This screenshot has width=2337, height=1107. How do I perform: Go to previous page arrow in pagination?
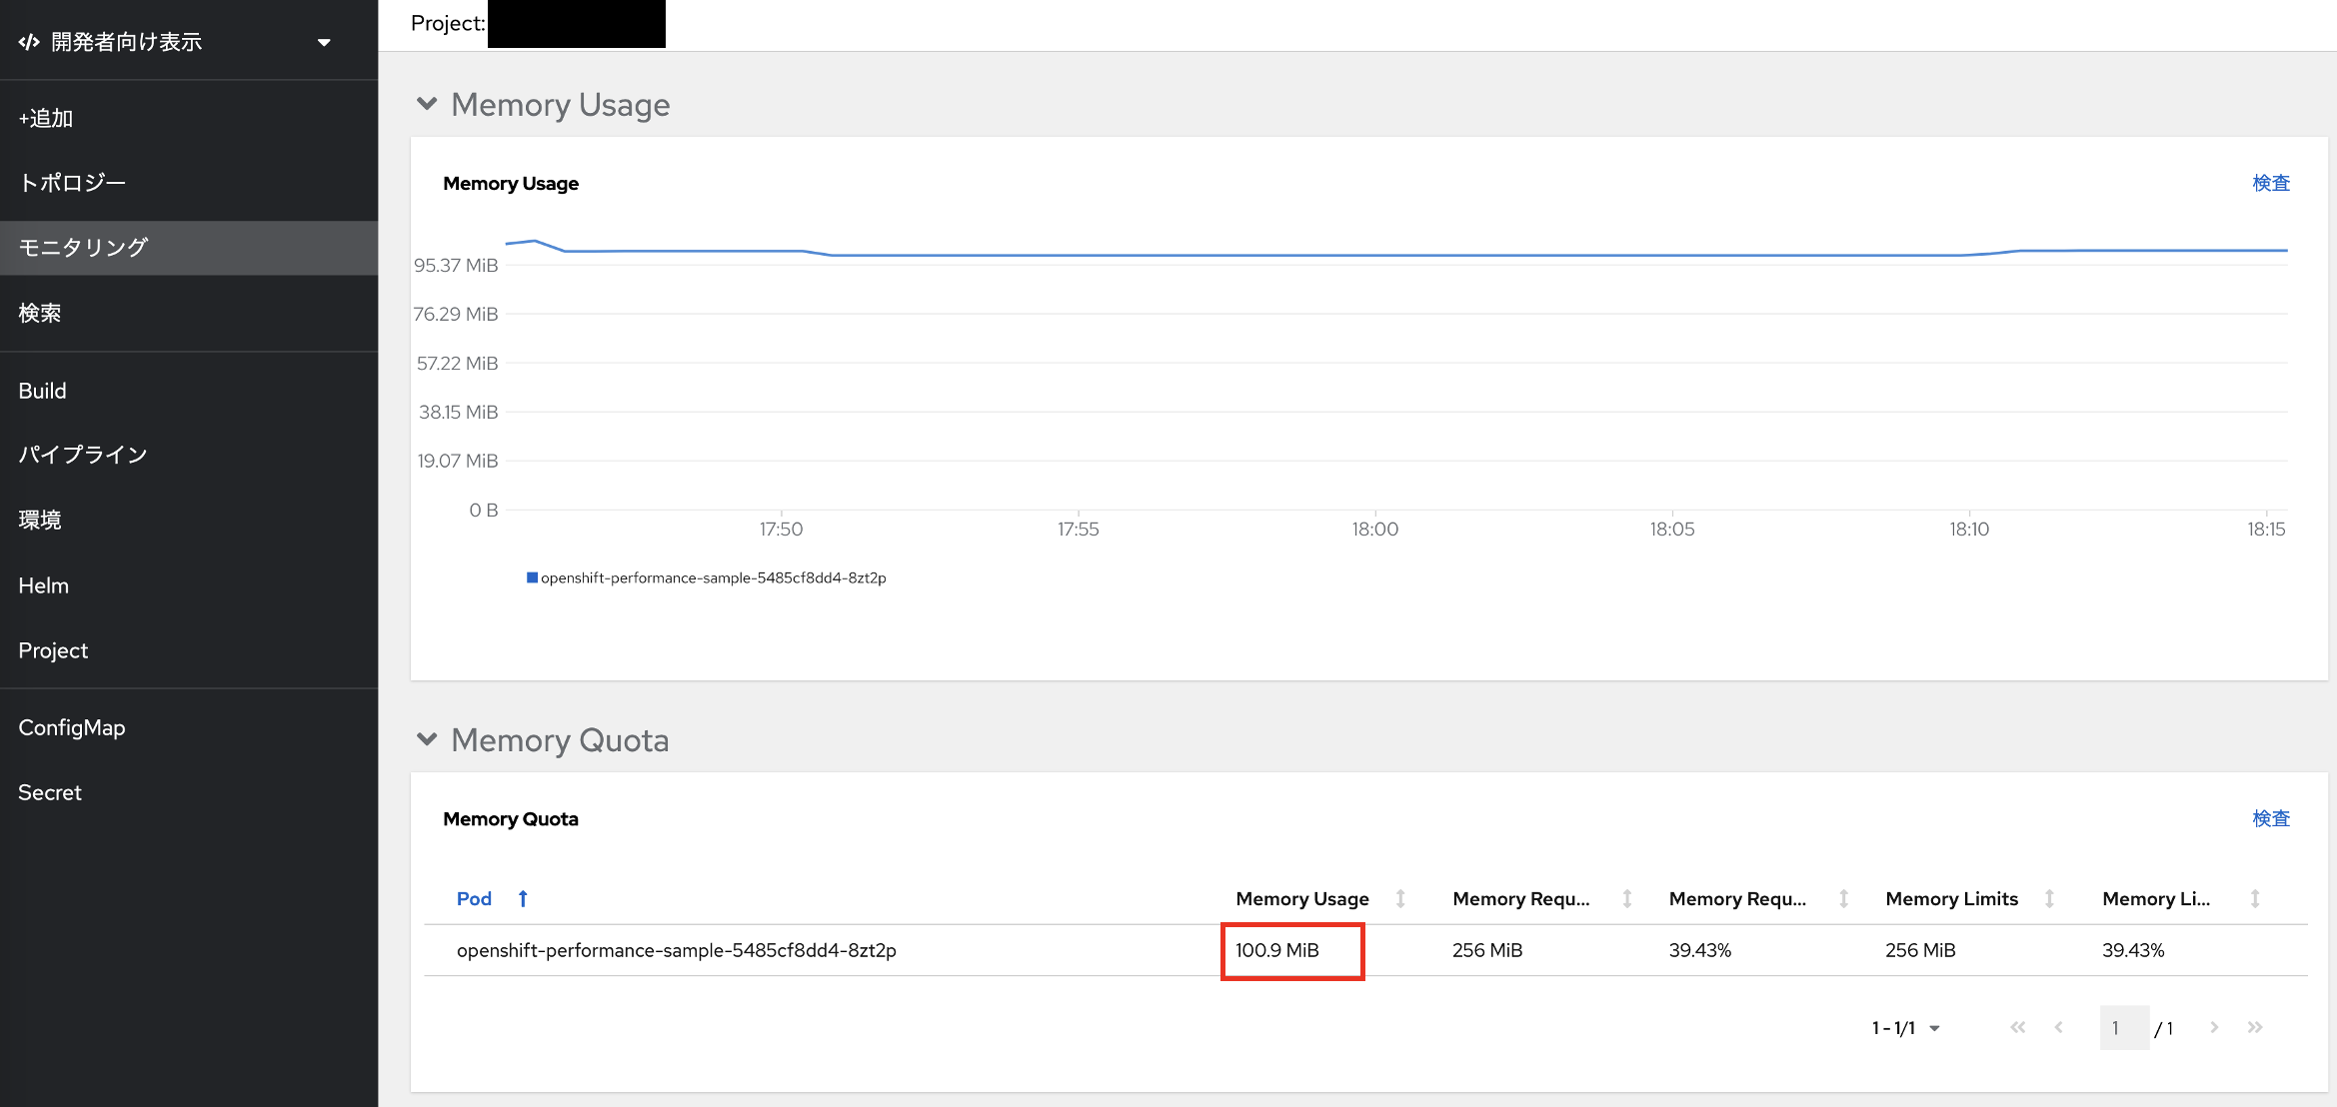(2059, 1028)
